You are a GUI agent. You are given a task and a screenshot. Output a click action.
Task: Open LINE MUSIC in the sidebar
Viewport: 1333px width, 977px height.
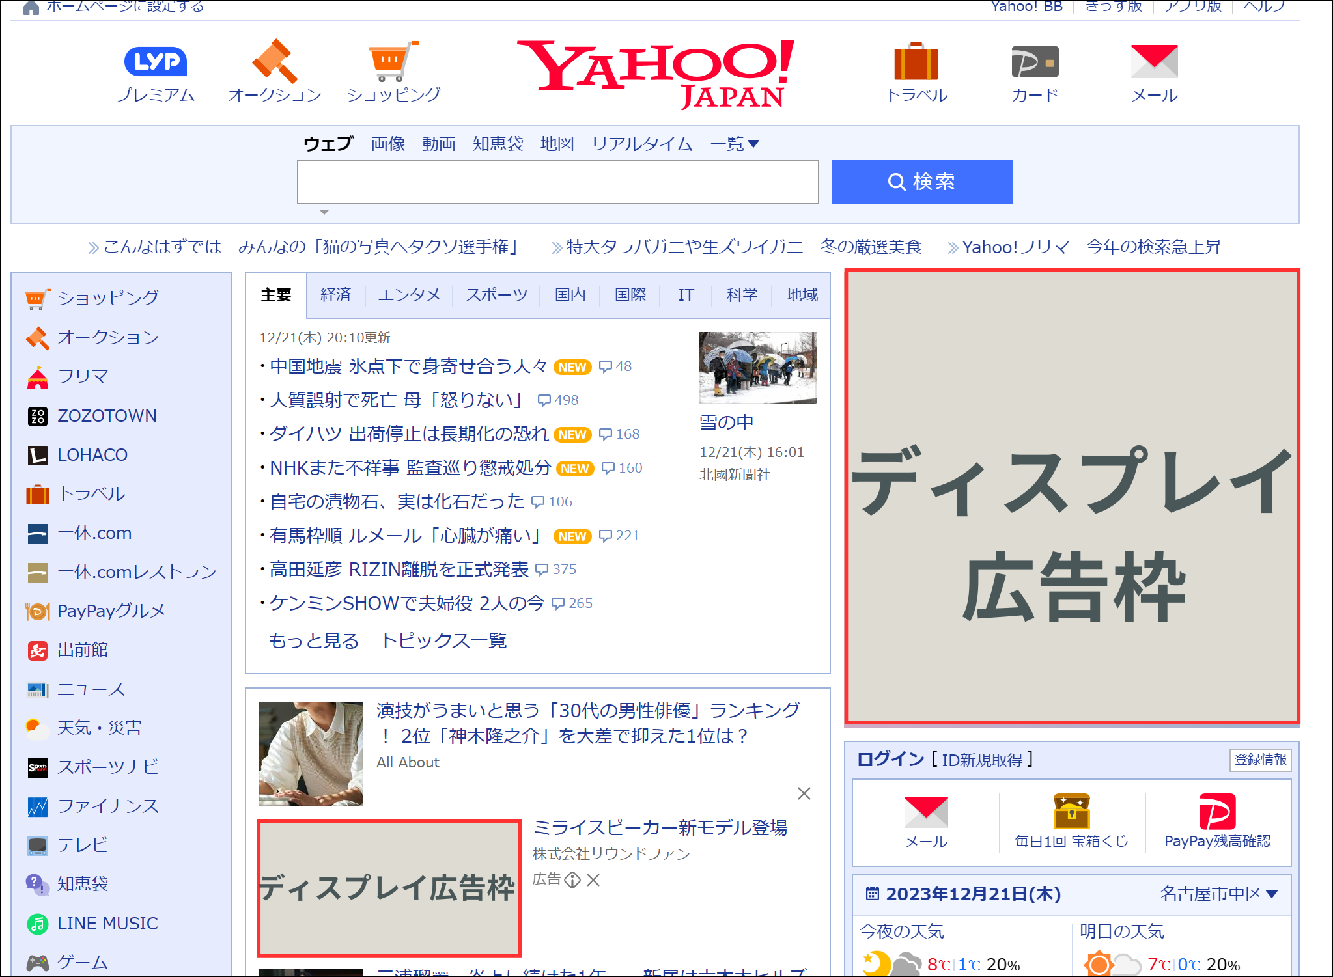[x=107, y=924]
